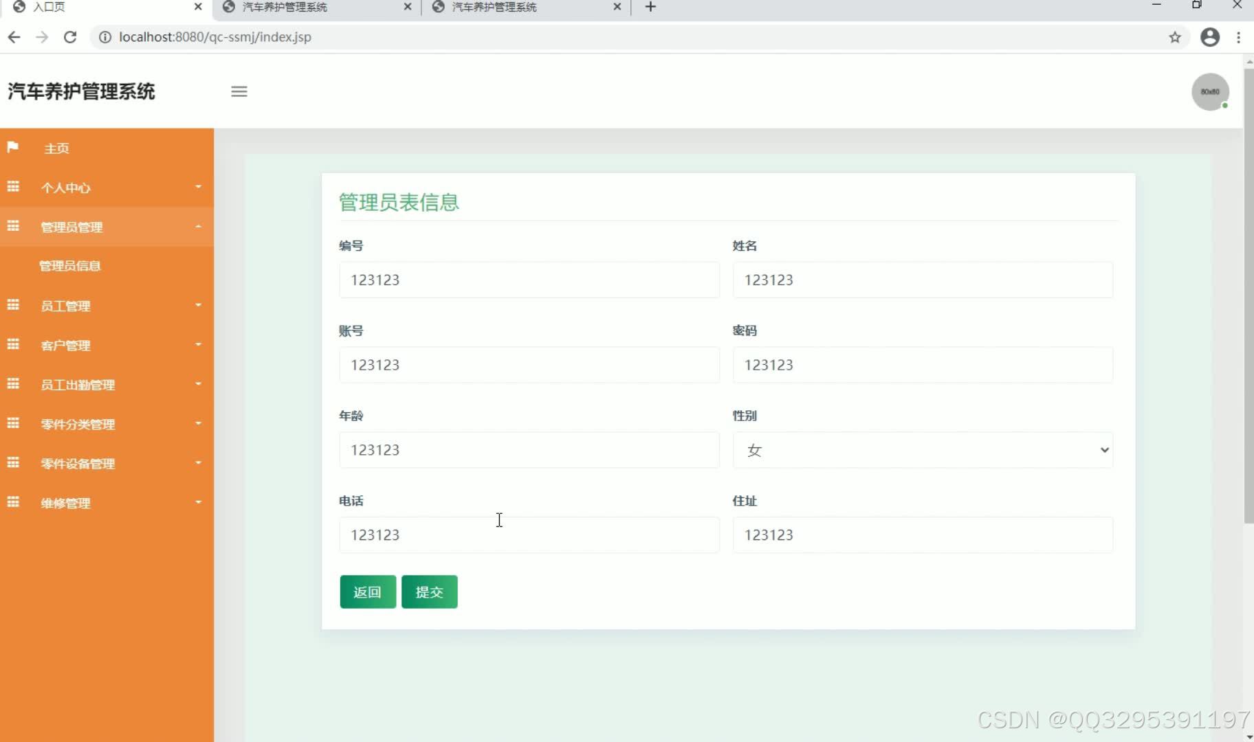This screenshot has height=742, width=1254.
Task: Focus the 年龄 input field
Action: click(529, 450)
